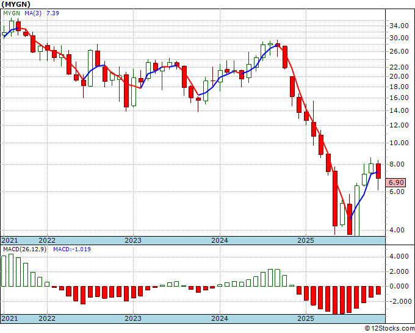Click 2022 on the price chart timeline
This screenshot has height=333, width=415.
[47, 240]
